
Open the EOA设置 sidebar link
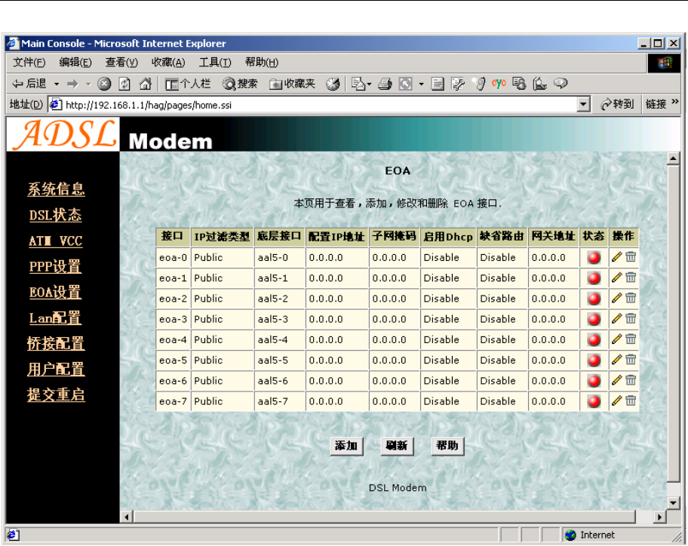55,292
